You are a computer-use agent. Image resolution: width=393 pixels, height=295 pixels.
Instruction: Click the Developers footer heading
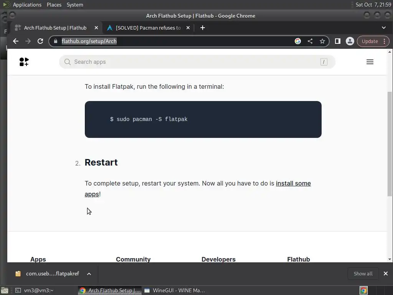(x=218, y=259)
